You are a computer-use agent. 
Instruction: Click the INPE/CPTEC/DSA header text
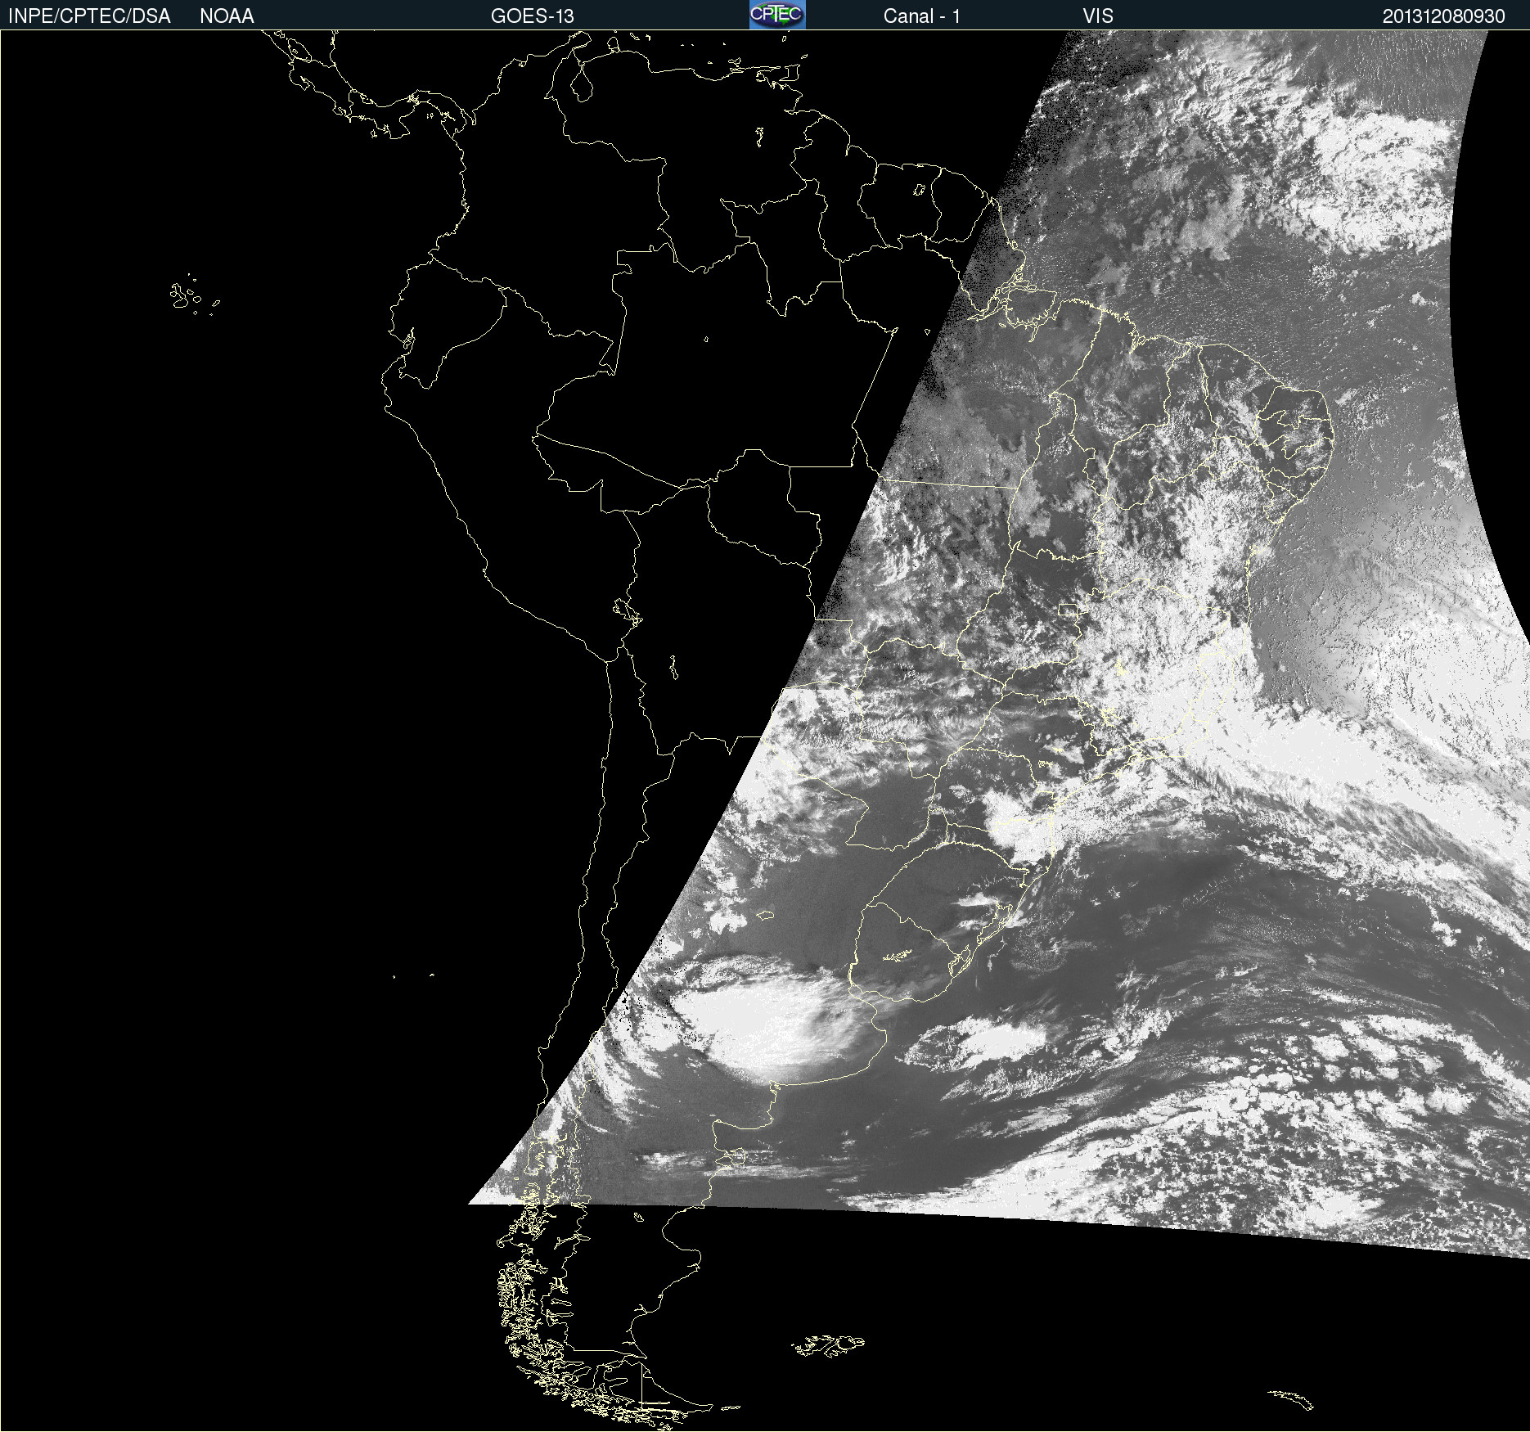point(89,16)
